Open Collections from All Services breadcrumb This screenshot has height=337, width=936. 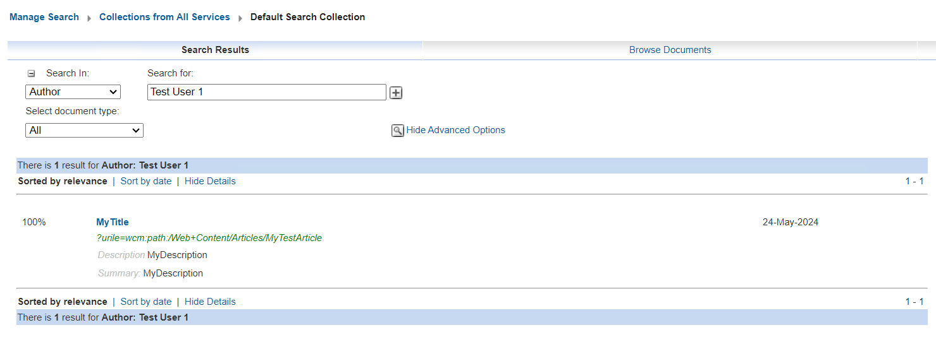pyautogui.click(x=164, y=17)
